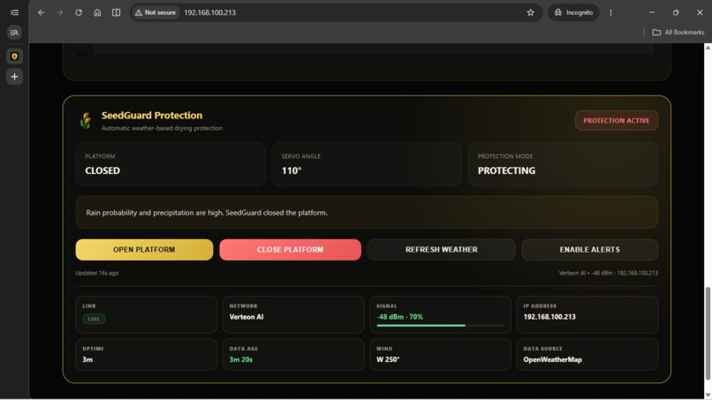
Task: Click the Not secure warning badge
Action: (x=155, y=12)
